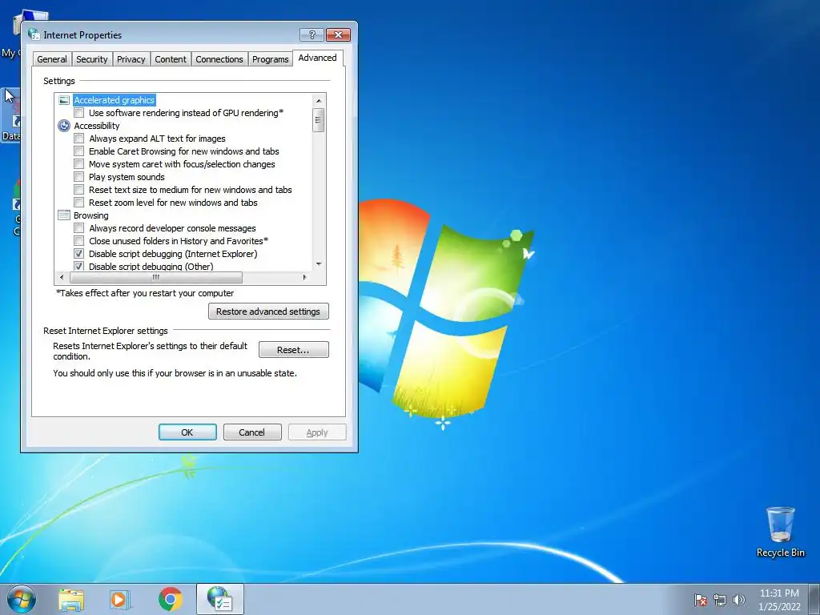Click the horizontal scroll left arrow
Viewport: 820px width, 615px height.
click(62, 277)
